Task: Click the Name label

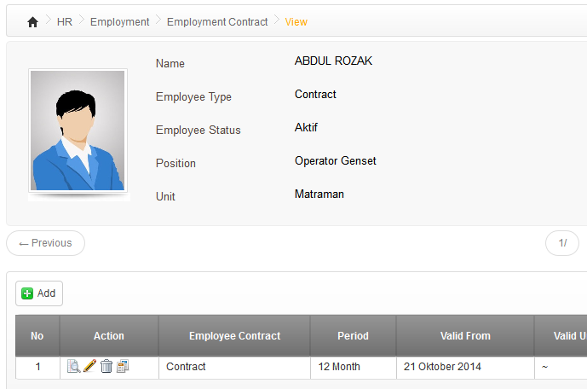Action: [x=170, y=64]
